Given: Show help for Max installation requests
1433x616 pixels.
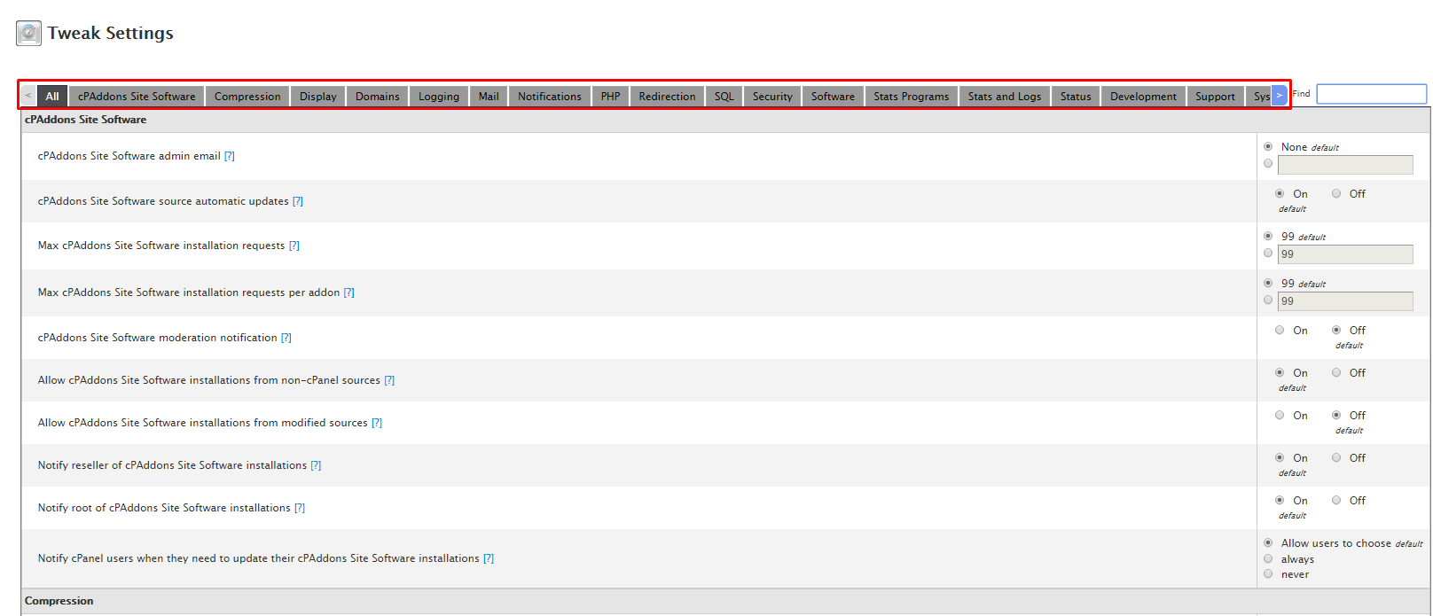Looking at the screenshot, I should pos(294,246).
